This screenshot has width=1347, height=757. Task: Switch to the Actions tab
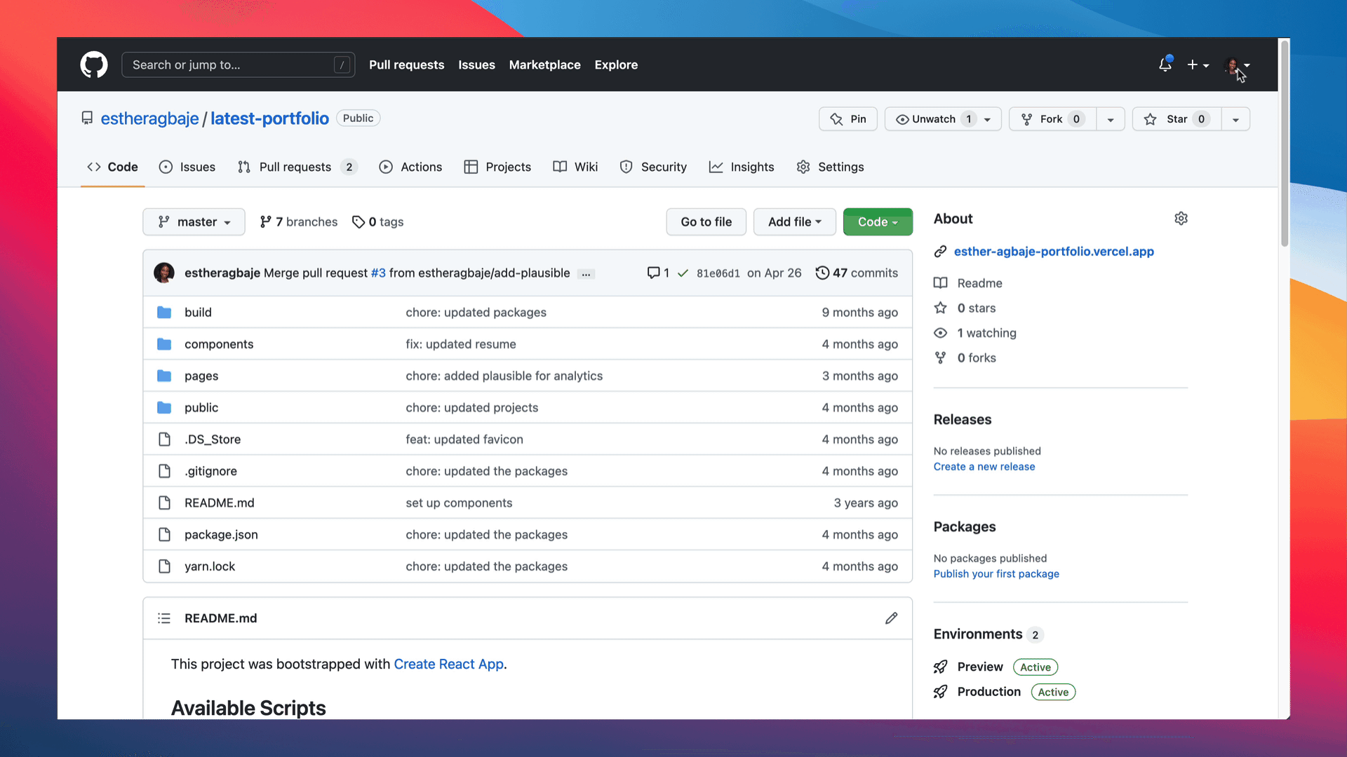pyautogui.click(x=410, y=167)
